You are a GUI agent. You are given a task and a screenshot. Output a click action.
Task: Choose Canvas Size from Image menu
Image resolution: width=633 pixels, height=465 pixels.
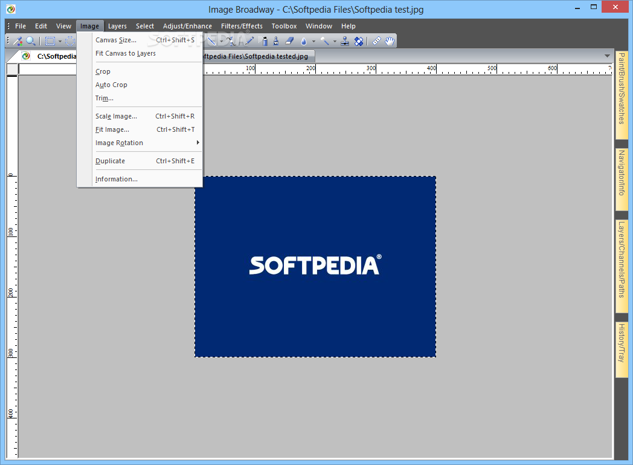tap(140, 40)
